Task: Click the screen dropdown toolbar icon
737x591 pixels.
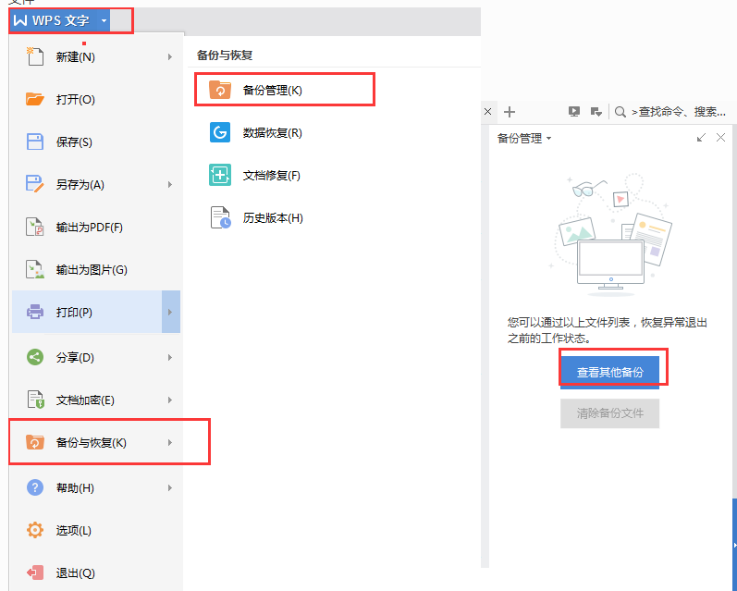Action: (596, 112)
